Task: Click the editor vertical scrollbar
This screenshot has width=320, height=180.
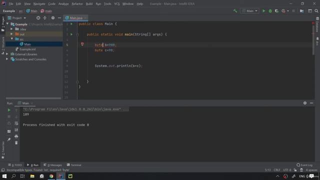Action: pos(313,40)
